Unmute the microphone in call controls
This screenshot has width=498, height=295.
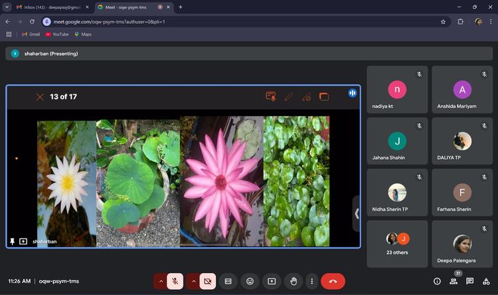tap(175, 281)
